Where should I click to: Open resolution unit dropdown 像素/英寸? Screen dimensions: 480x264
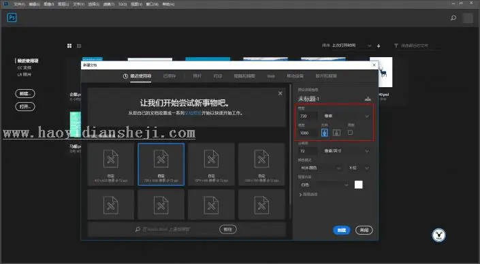pyautogui.click(x=346, y=151)
